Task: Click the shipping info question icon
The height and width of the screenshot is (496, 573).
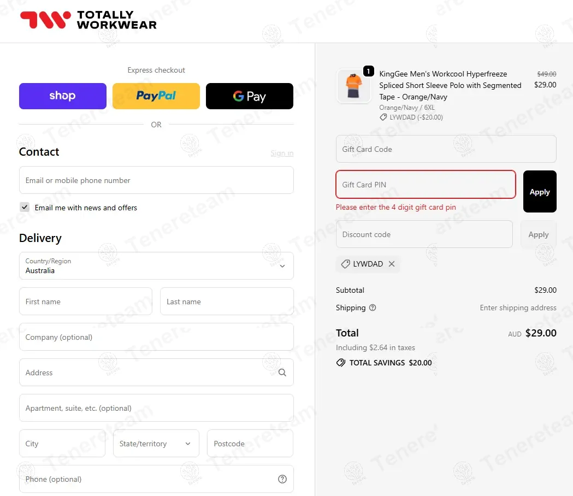Action: [373, 308]
